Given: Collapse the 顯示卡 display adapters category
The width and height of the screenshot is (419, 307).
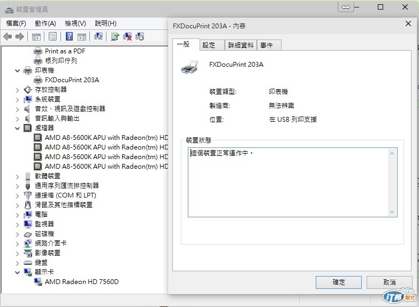Looking at the screenshot, I should pyautogui.click(x=17, y=272).
